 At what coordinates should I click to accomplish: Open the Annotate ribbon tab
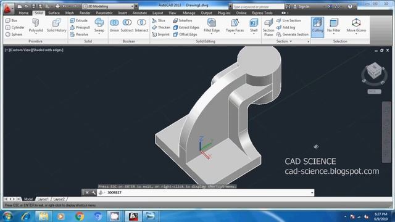click(139, 13)
